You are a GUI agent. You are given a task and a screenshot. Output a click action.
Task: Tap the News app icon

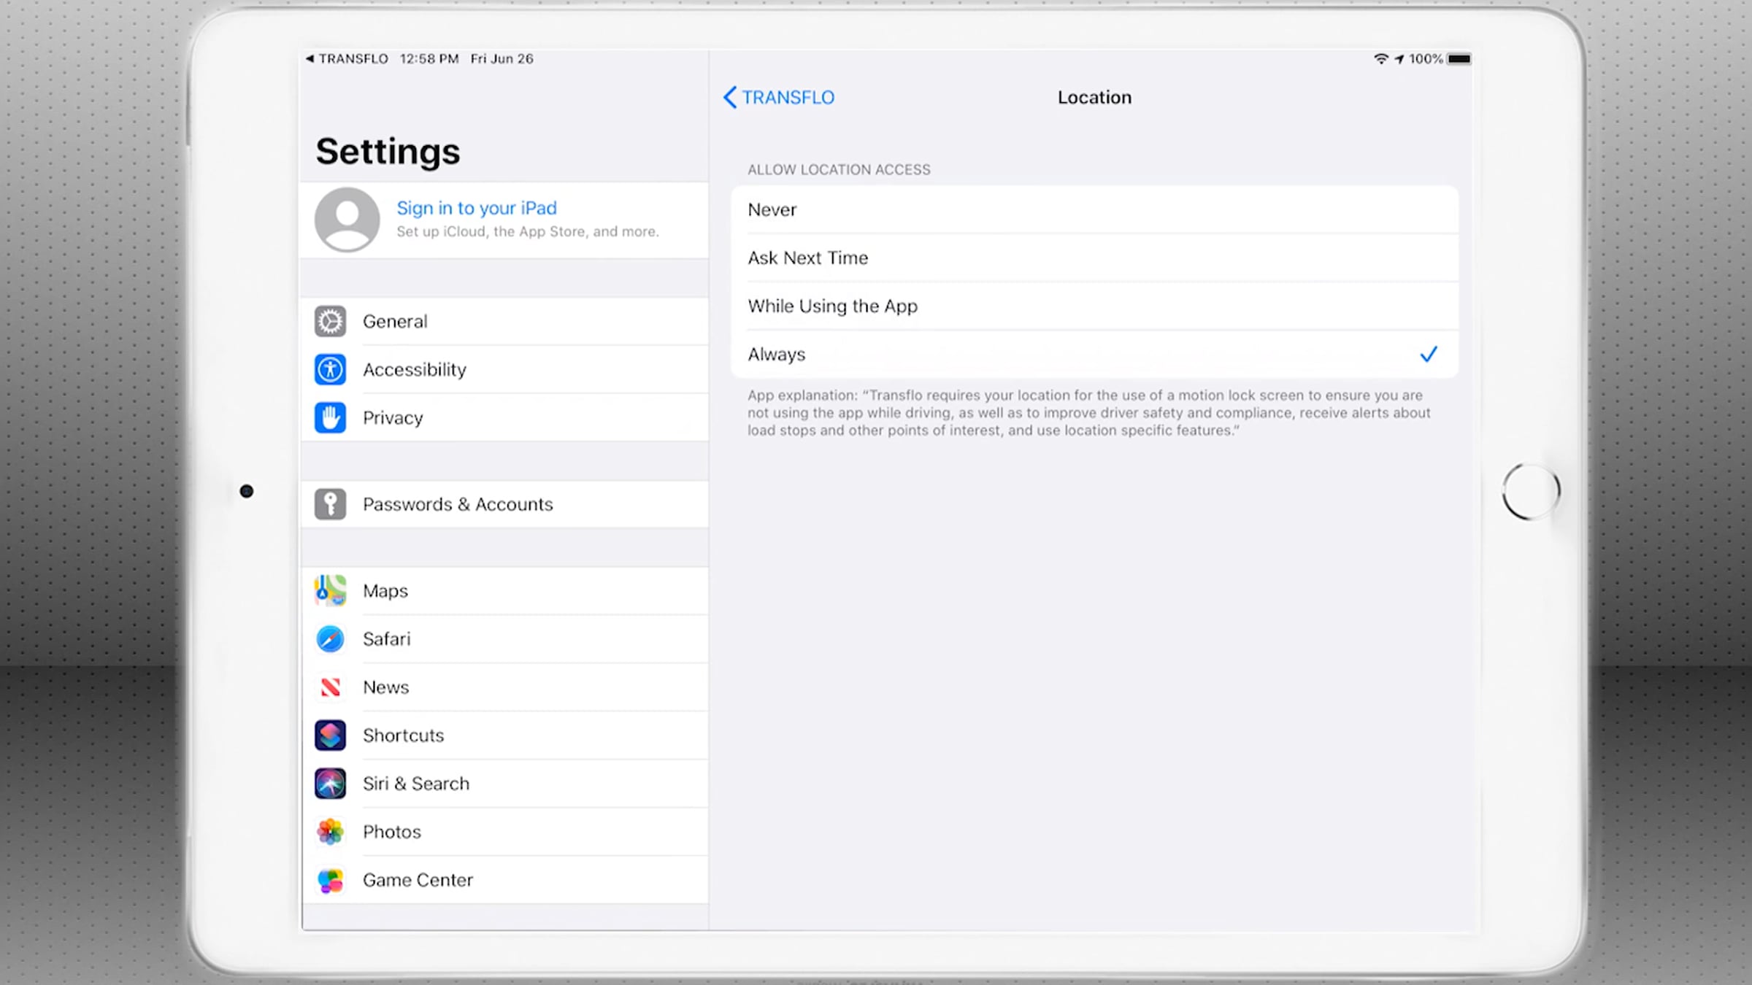pos(330,687)
